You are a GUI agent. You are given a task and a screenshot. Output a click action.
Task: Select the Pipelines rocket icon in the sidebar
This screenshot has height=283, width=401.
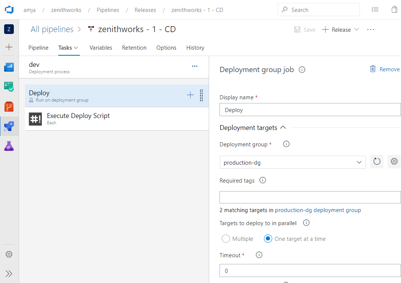tap(9, 126)
